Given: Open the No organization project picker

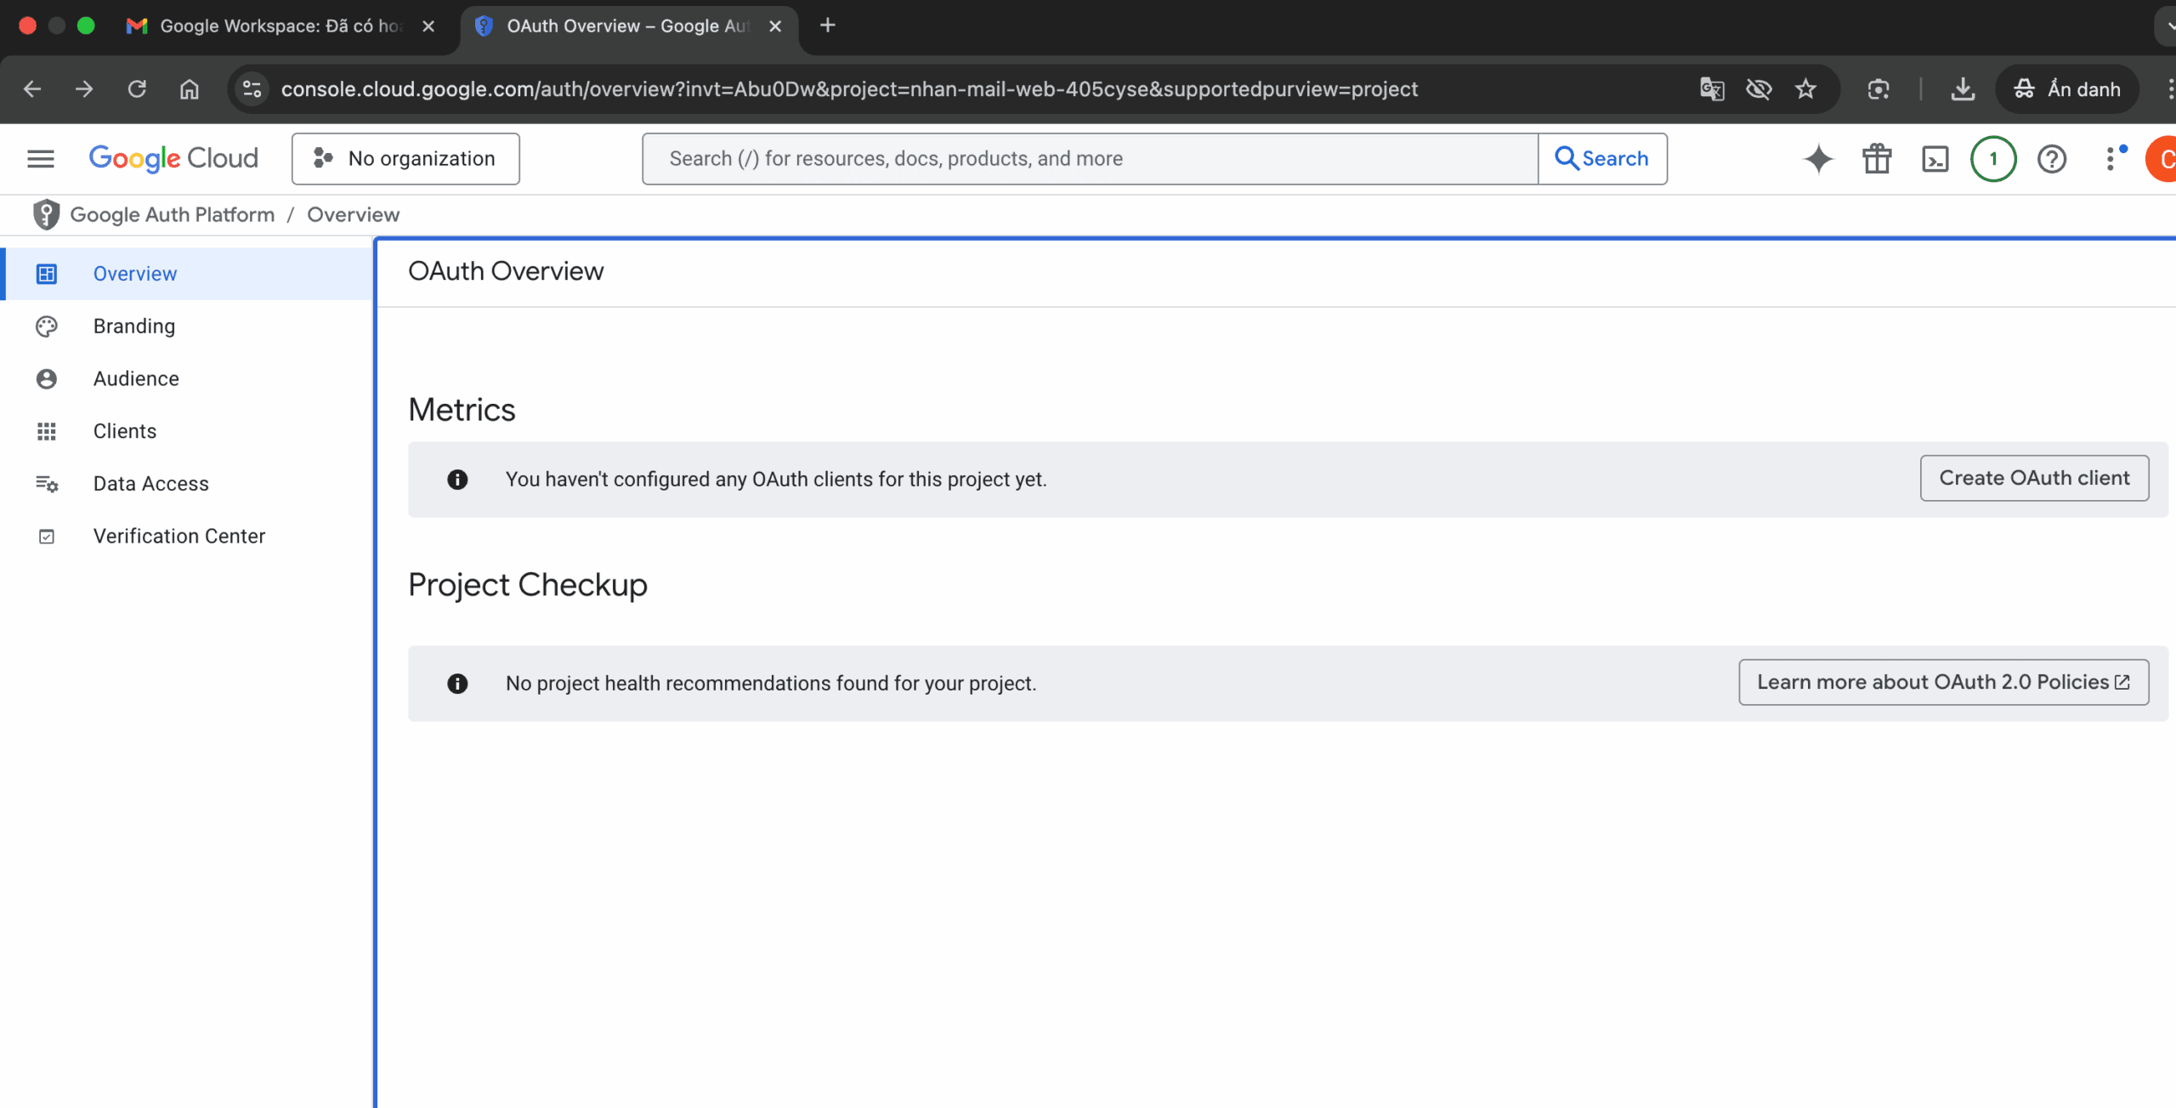Looking at the screenshot, I should (405, 159).
